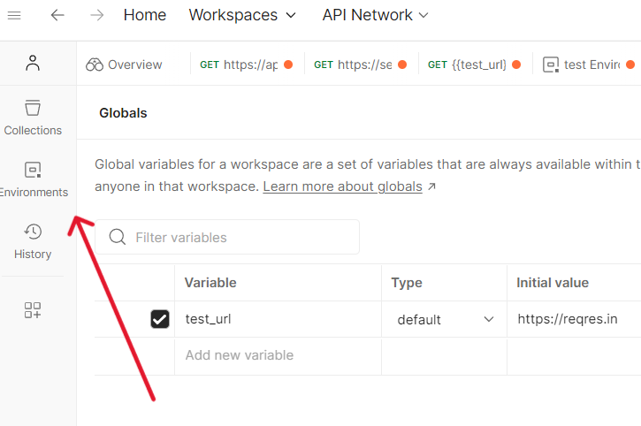This screenshot has width=641, height=426.
Task: Open History in the sidebar
Action: (x=33, y=240)
